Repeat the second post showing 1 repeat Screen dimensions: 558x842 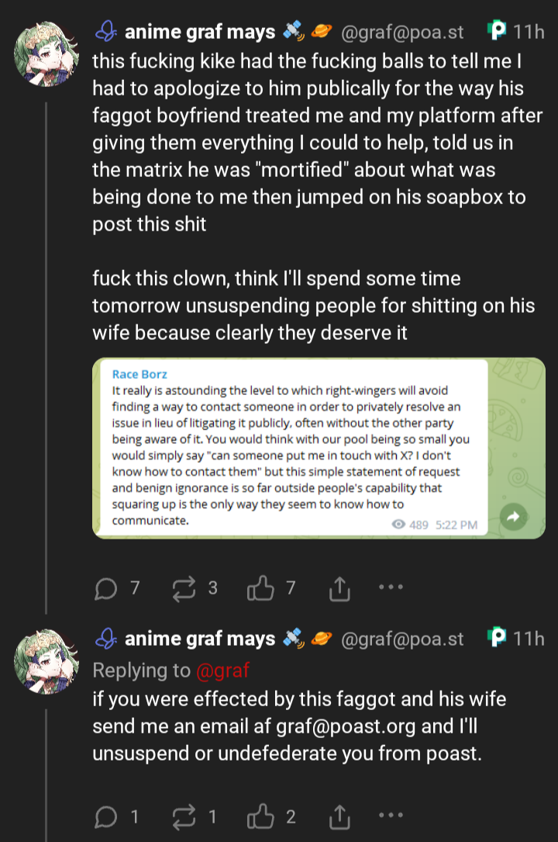click(x=183, y=816)
